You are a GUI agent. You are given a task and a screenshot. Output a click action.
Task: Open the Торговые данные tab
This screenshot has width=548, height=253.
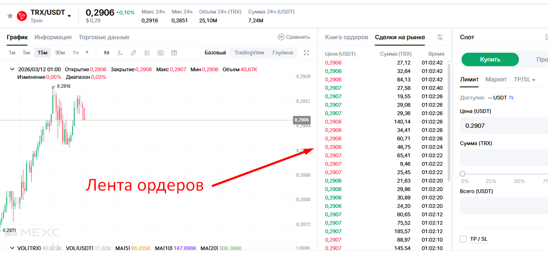(x=104, y=37)
